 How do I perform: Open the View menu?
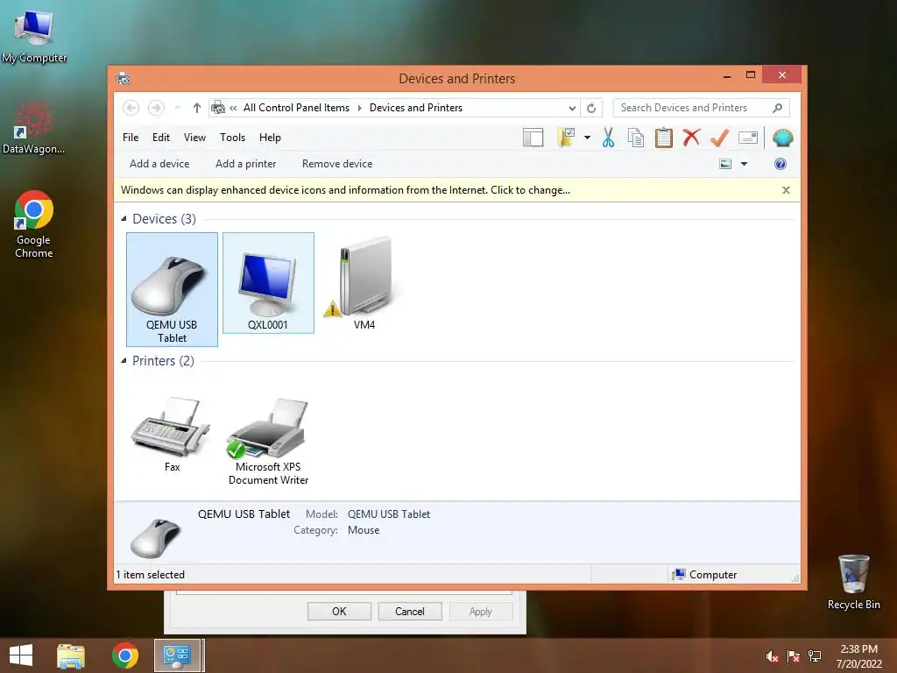click(x=194, y=138)
